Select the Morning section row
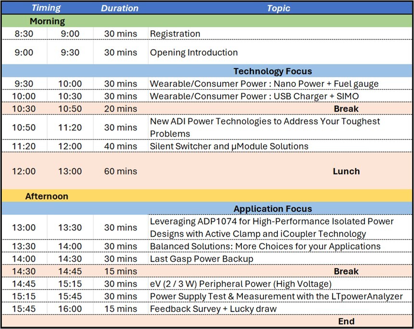The image size is (414, 329). (47, 21)
